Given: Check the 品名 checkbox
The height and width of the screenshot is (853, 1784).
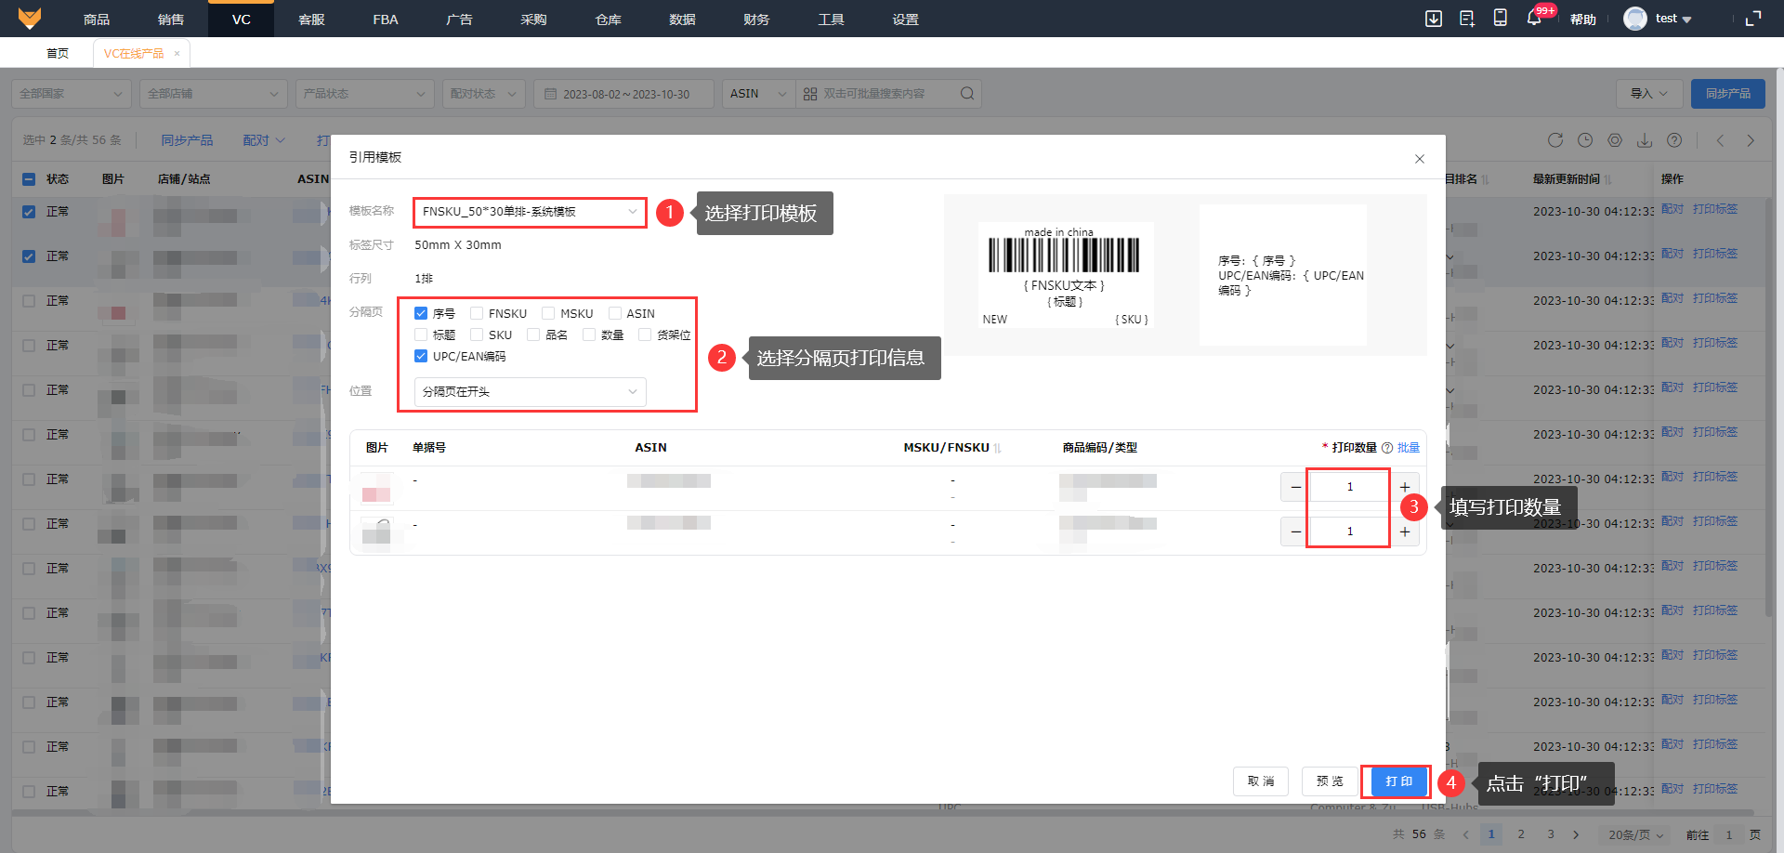Looking at the screenshot, I should pos(533,335).
